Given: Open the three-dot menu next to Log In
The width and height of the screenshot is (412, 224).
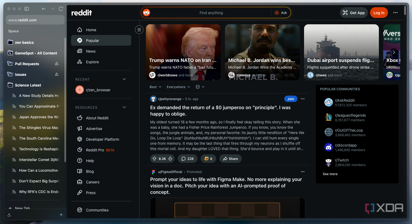Looking at the screenshot, I should coord(395,13).
